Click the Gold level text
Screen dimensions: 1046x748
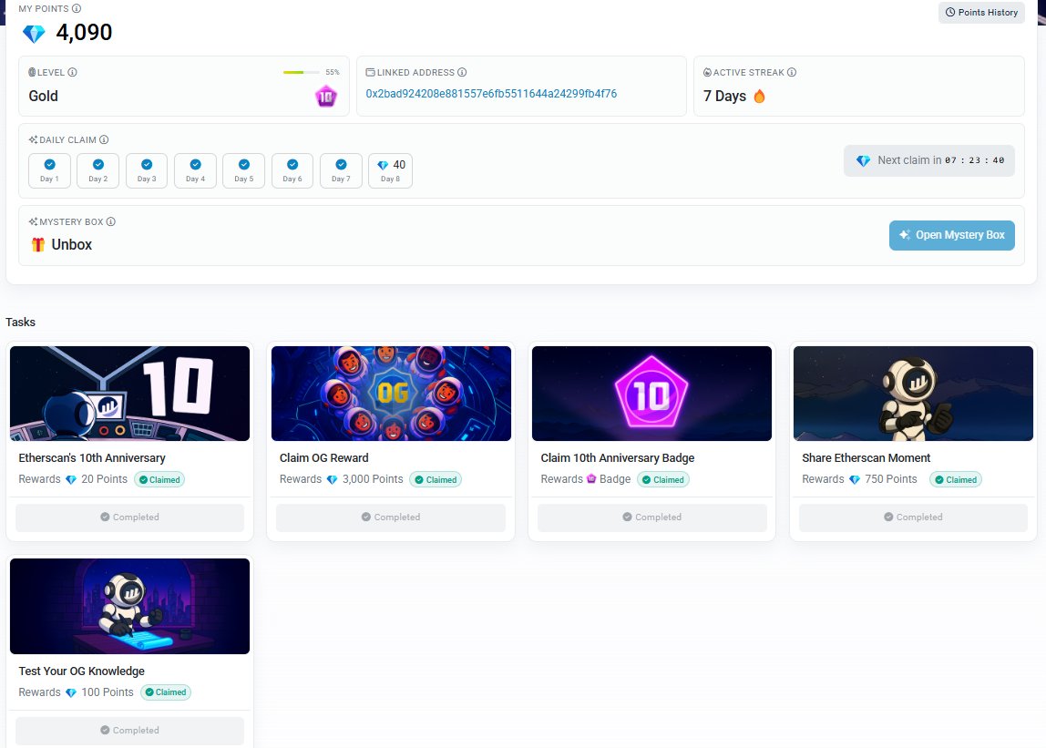(x=44, y=96)
